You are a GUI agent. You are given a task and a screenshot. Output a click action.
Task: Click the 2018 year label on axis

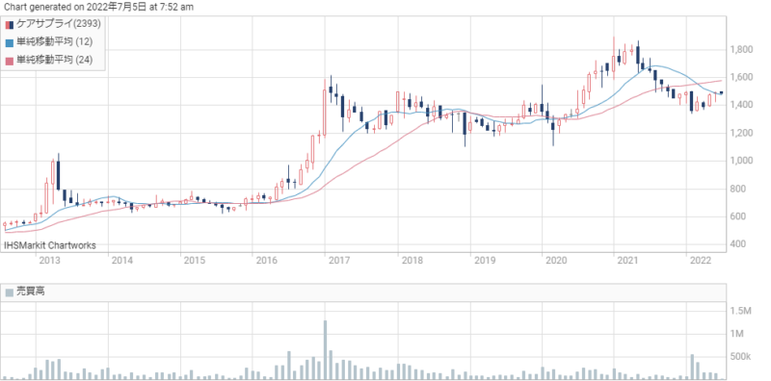[412, 261]
